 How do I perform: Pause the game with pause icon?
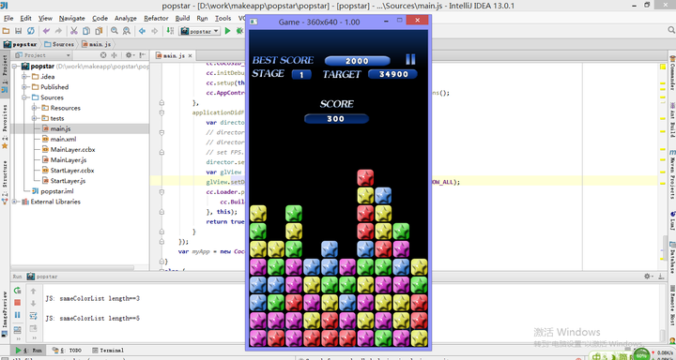coord(410,59)
